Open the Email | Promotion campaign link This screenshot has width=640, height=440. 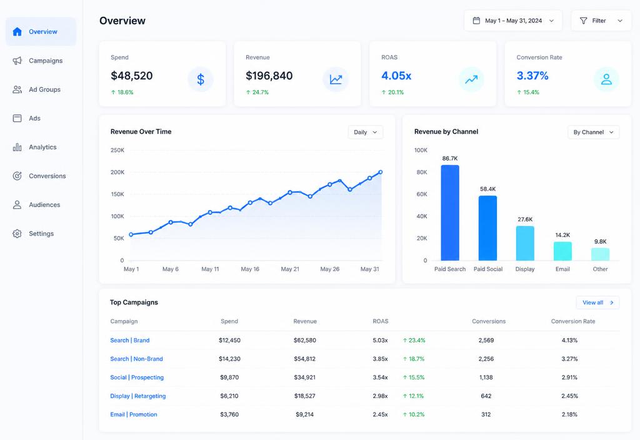(134, 414)
